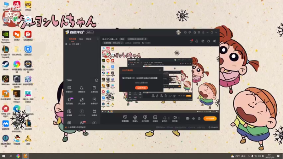
Task: Open the gift box icon with red badge
Action: click(191, 41)
